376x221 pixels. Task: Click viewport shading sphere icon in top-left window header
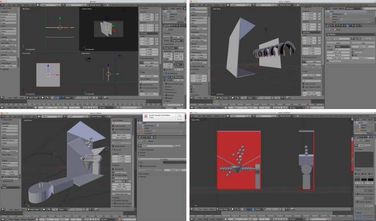43,98
